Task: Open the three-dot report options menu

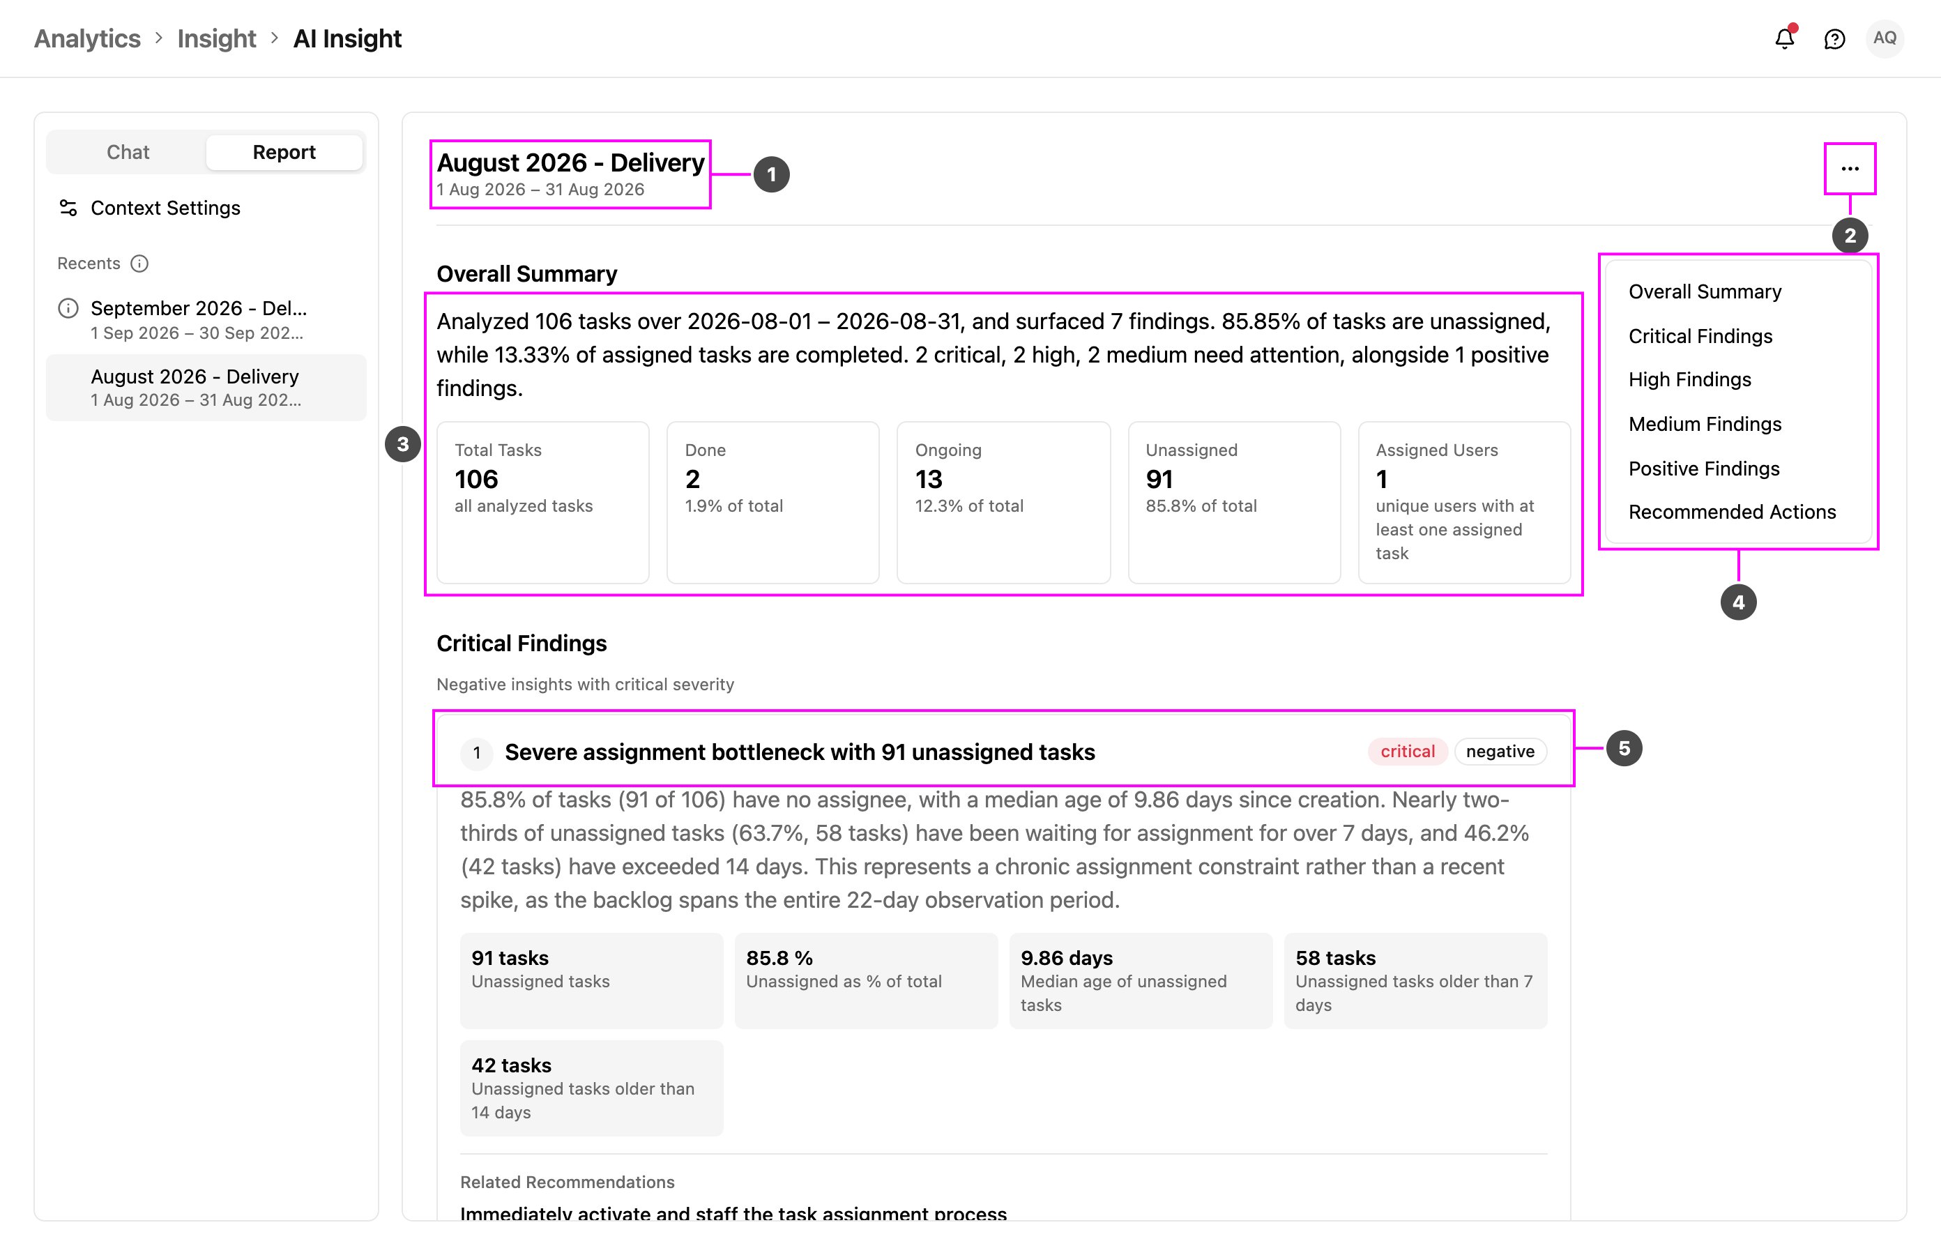Action: 1850,169
